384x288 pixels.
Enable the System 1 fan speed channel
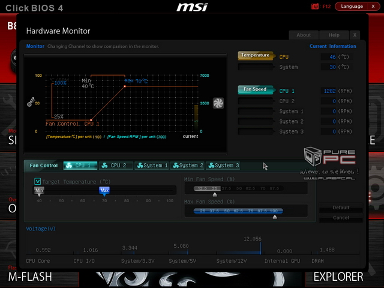[256, 111]
